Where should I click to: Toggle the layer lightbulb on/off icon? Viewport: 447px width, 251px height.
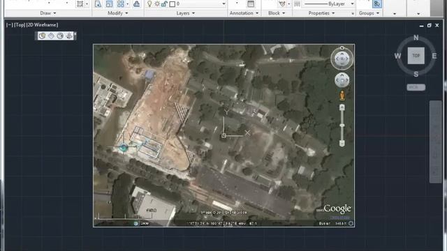(149, 3)
